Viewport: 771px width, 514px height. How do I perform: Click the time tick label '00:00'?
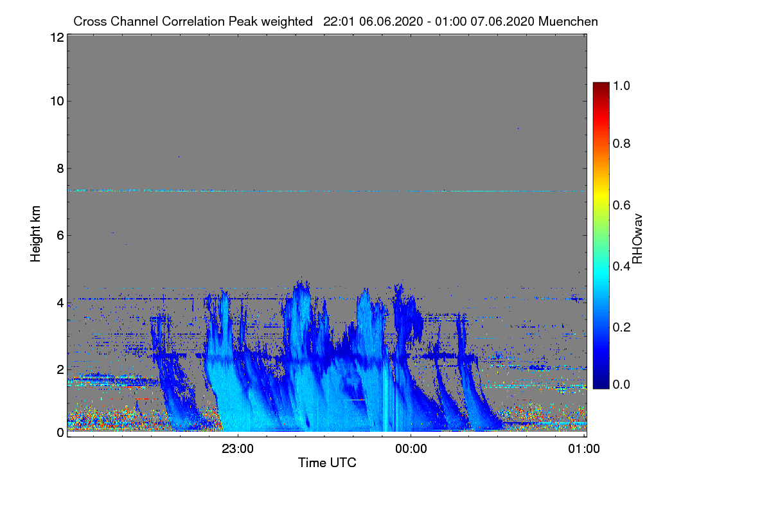pos(411,449)
